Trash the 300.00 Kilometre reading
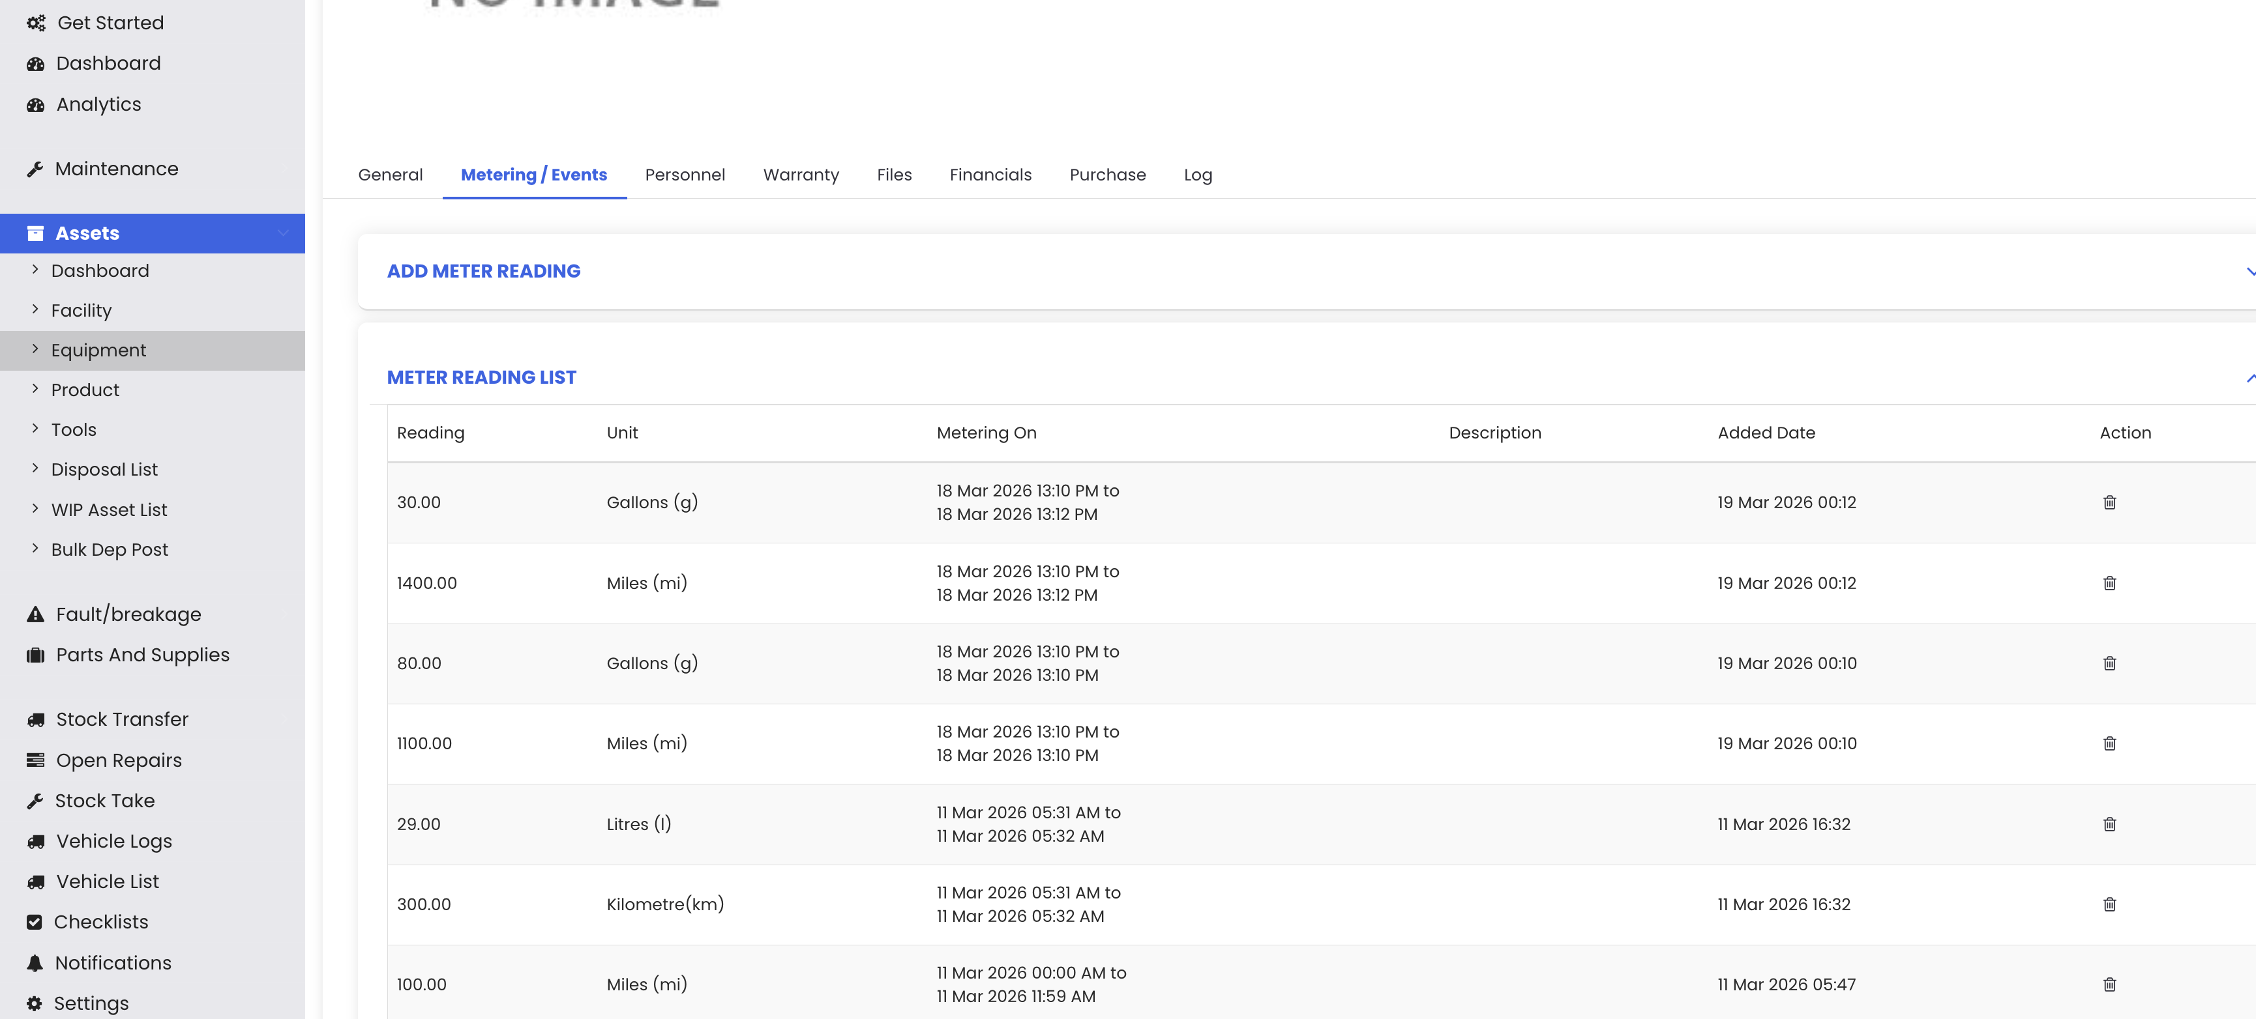 point(2109,904)
